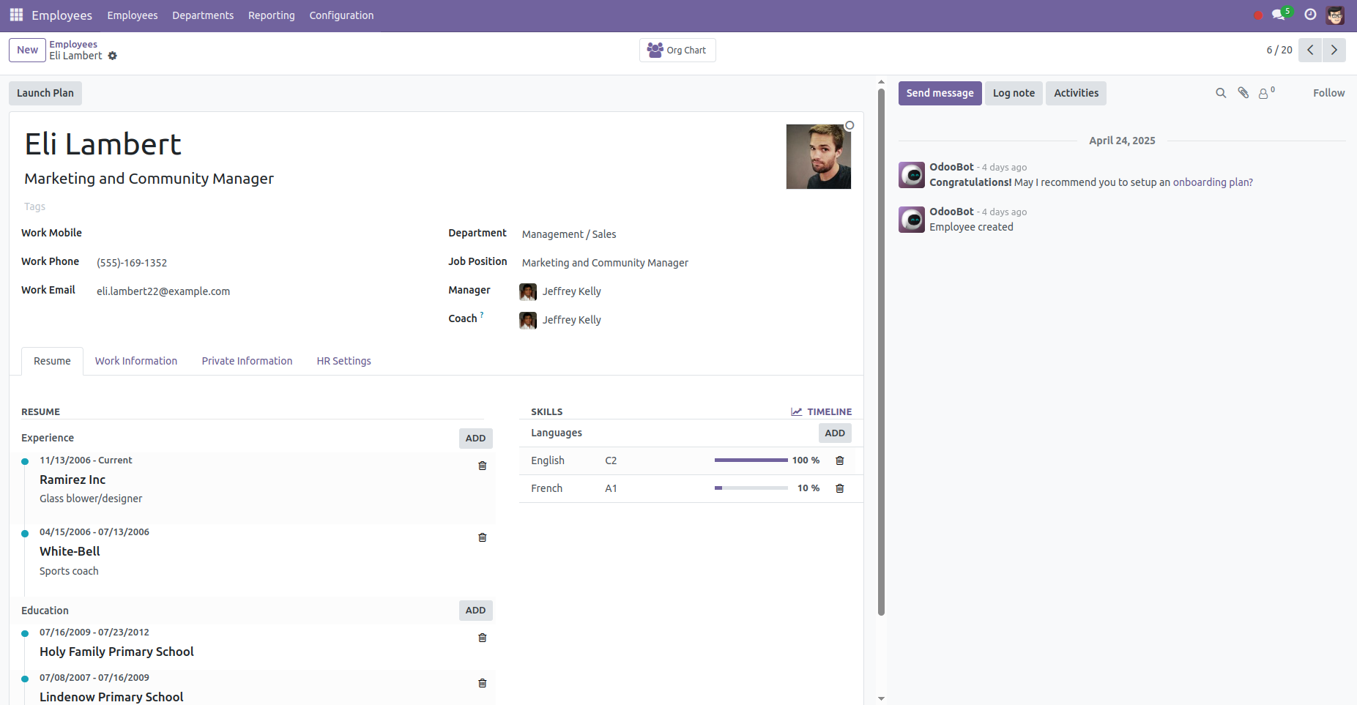Click the paperclip attachments icon
This screenshot has width=1357, height=705.
pyautogui.click(x=1243, y=93)
